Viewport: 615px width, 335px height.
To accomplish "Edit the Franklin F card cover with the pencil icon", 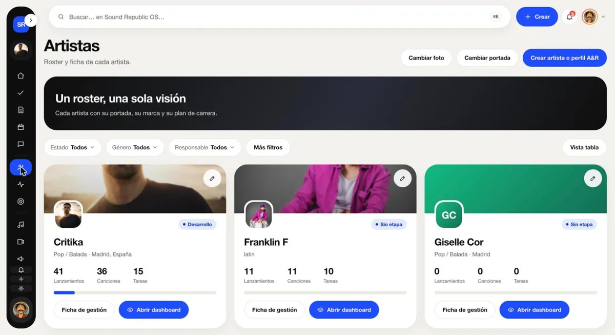I will [x=403, y=179].
